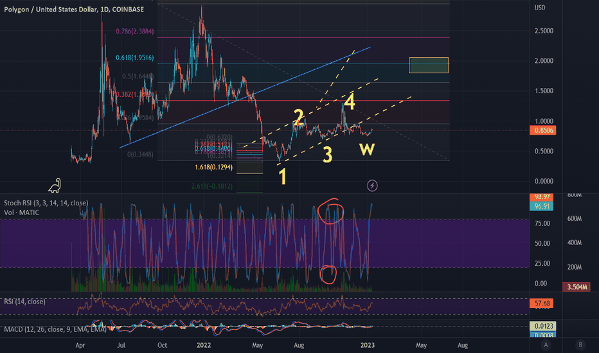Click the Jul time axis label

pyautogui.click(x=121, y=345)
